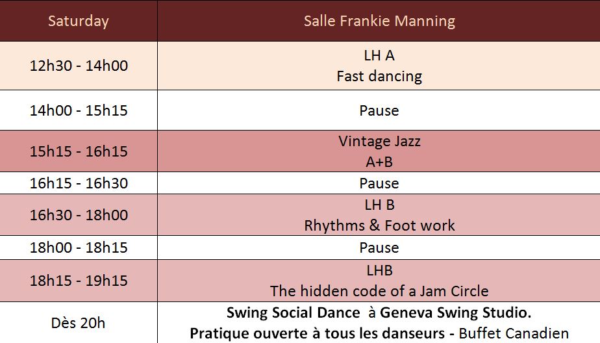Select the LH A Fast dancing class
The image size is (600, 343).
coord(379,66)
